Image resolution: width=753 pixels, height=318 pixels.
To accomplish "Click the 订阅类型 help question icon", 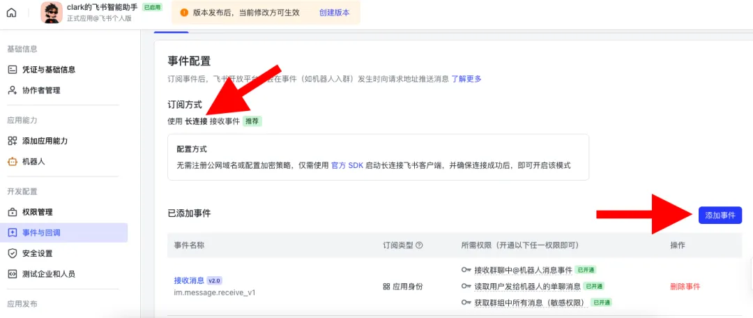I will [419, 245].
